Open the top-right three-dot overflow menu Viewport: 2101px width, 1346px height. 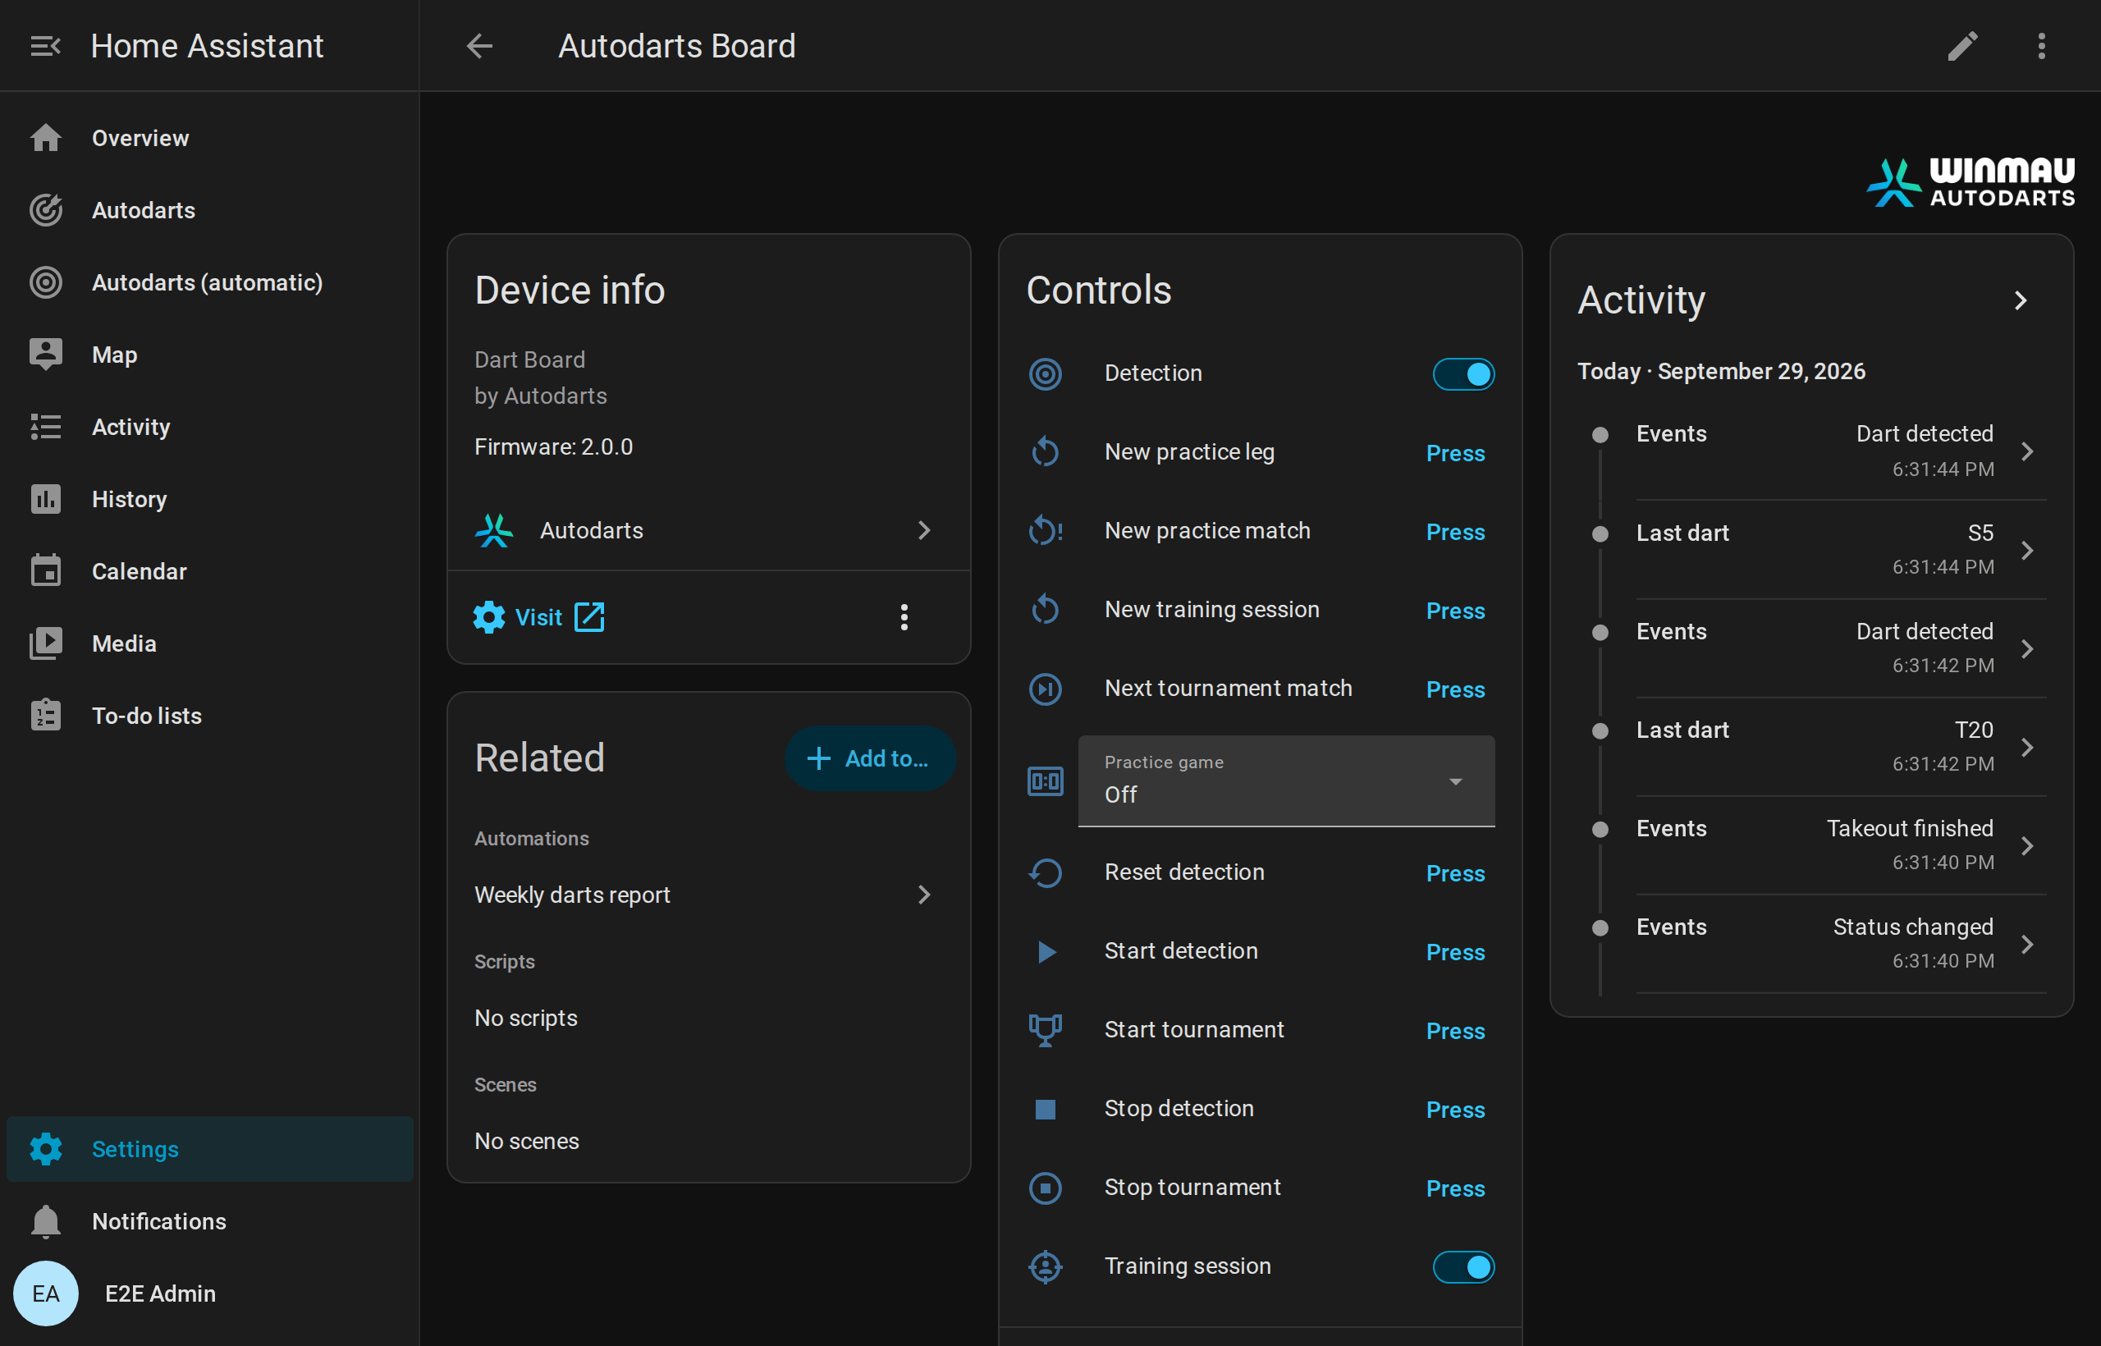point(2042,45)
